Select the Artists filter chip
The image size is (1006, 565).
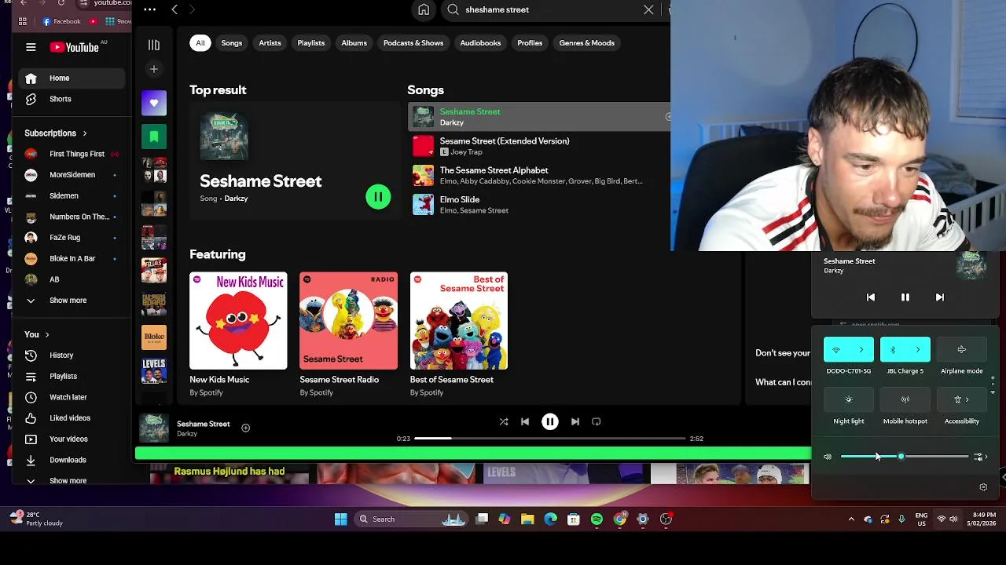pyautogui.click(x=270, y=43)
